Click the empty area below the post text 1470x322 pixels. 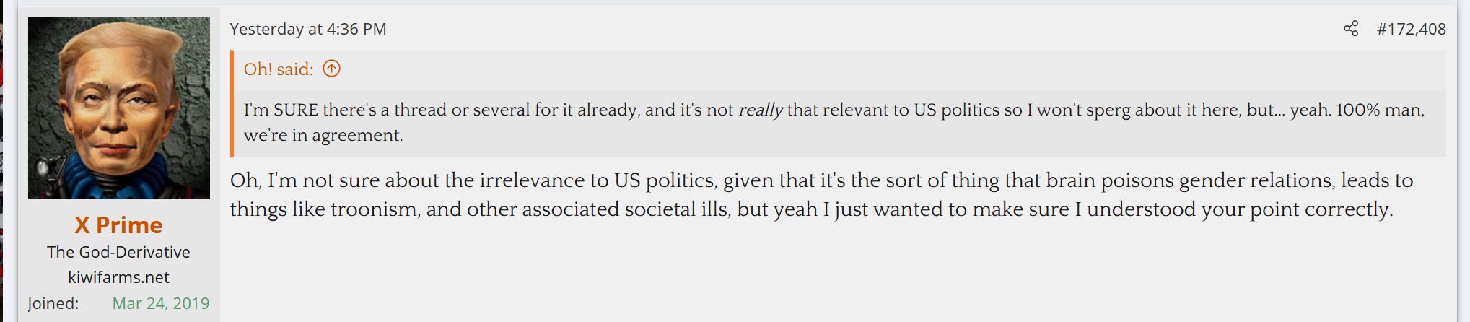pyautogui.click(x=837, y=274)
